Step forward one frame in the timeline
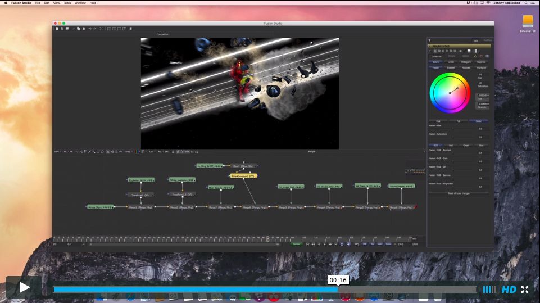Image resolution: width=540 pixels, height=303 pixels. 330,244
